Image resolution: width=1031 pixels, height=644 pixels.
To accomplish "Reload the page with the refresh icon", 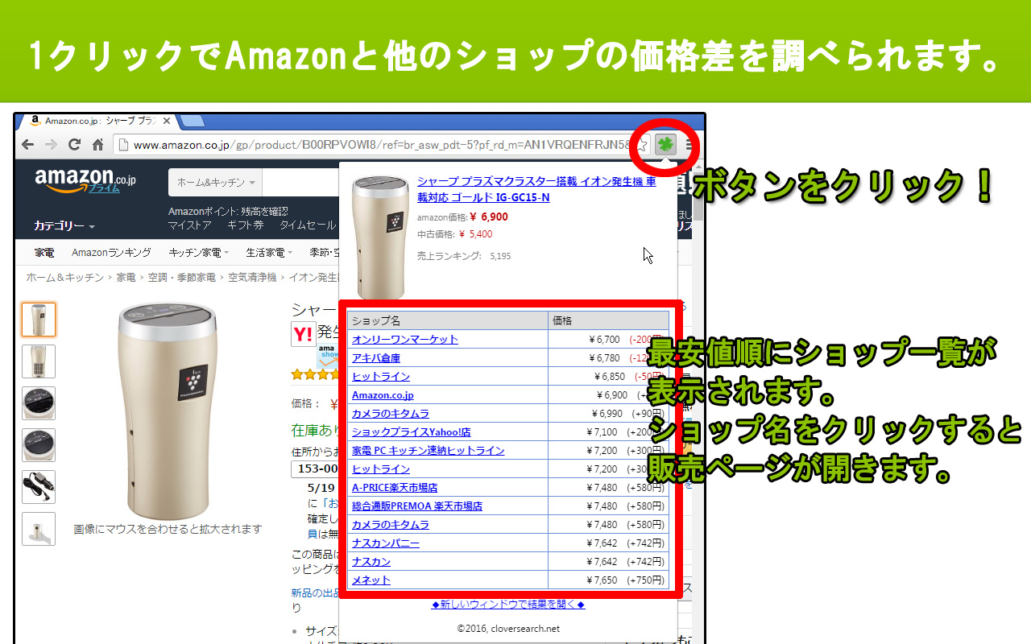I will (74, 145).
